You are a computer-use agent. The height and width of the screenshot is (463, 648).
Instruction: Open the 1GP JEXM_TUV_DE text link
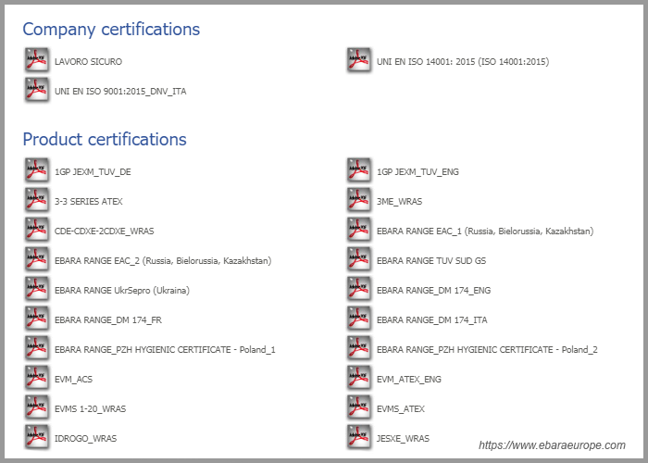pos(93,172)
